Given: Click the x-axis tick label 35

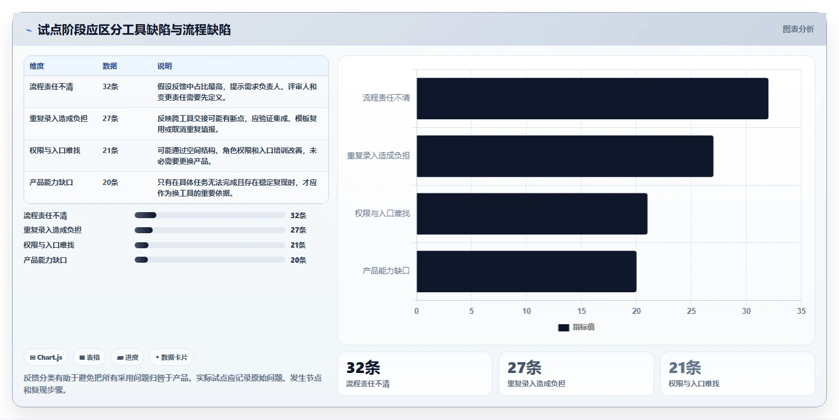Looking at the screenshot, I should [x=801, y=311].
